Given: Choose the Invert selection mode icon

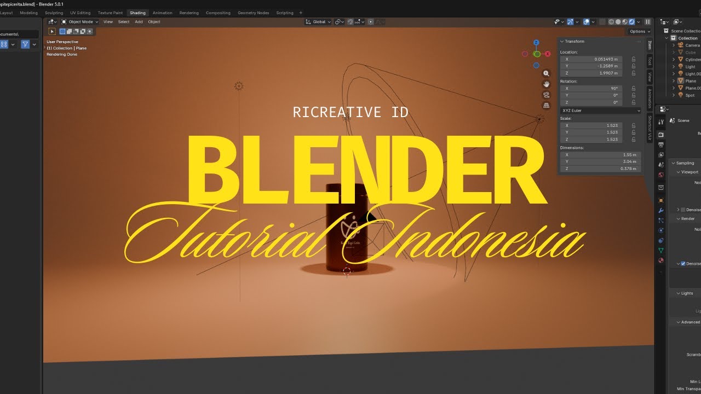Looking at the screenshot, I should pyautogui.click(x=83, y=31).
